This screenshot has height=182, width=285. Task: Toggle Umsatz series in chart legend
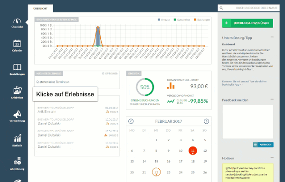163,20
